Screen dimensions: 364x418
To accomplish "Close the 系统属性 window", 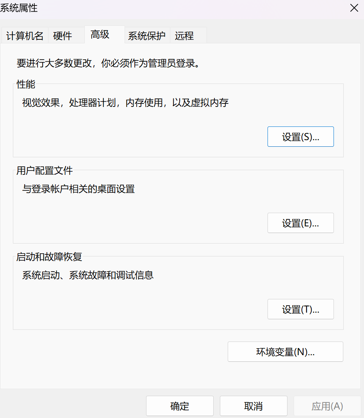I will tap(354, 8).
